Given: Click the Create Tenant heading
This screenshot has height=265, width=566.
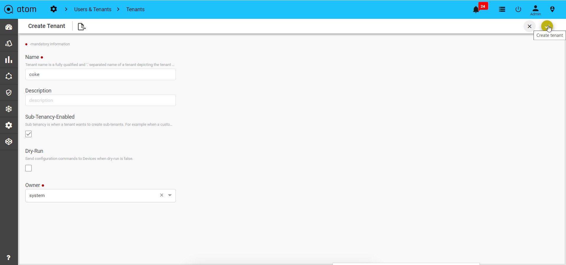Looking at the screenshot, I should [47, 26].
